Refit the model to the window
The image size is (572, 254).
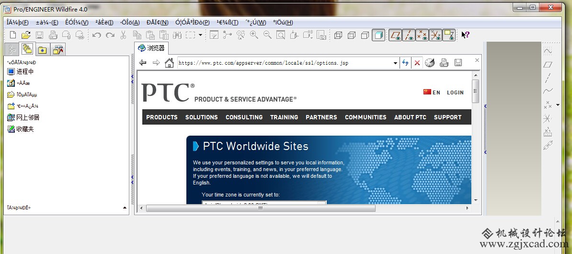point(281,35)
